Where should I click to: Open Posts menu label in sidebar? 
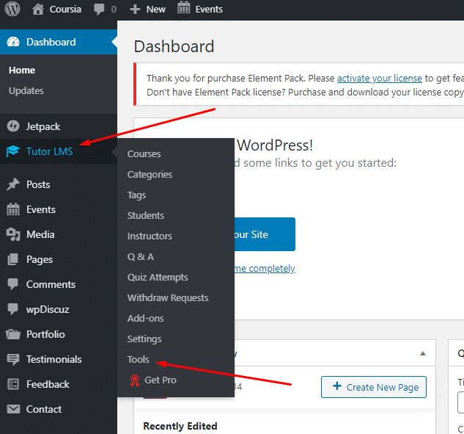coord(38,184)
